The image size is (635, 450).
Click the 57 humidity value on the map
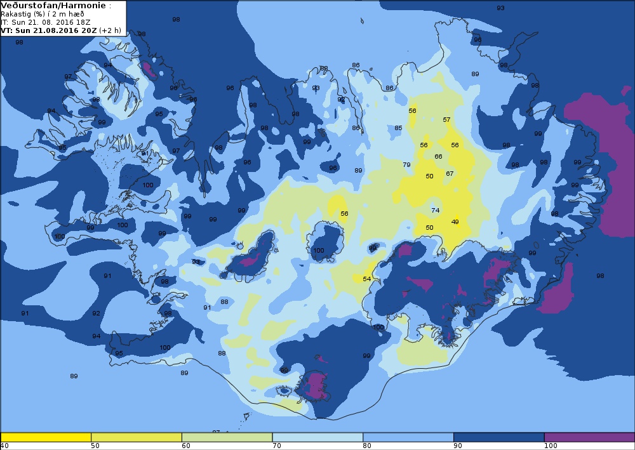click(x=446, y=120)
